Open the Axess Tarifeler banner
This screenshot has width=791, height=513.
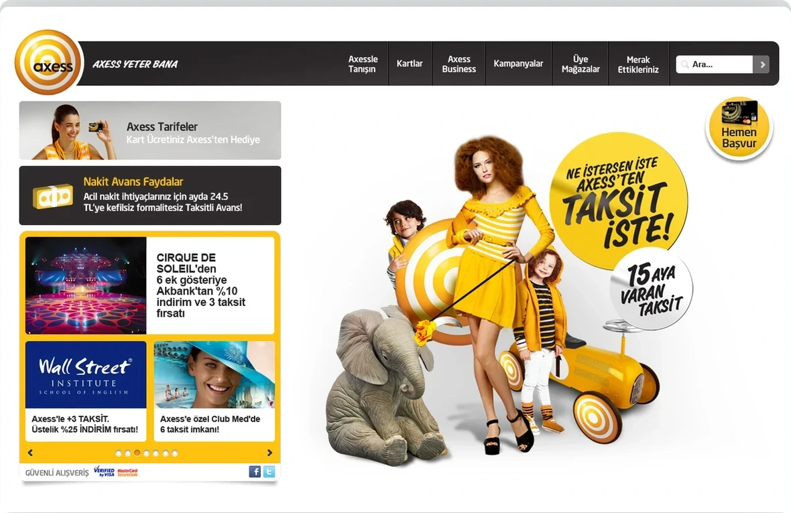[x=150, y=131]
